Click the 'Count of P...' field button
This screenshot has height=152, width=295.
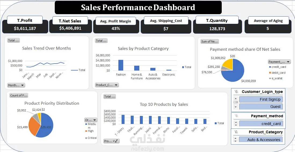click(x=19, y=95)
